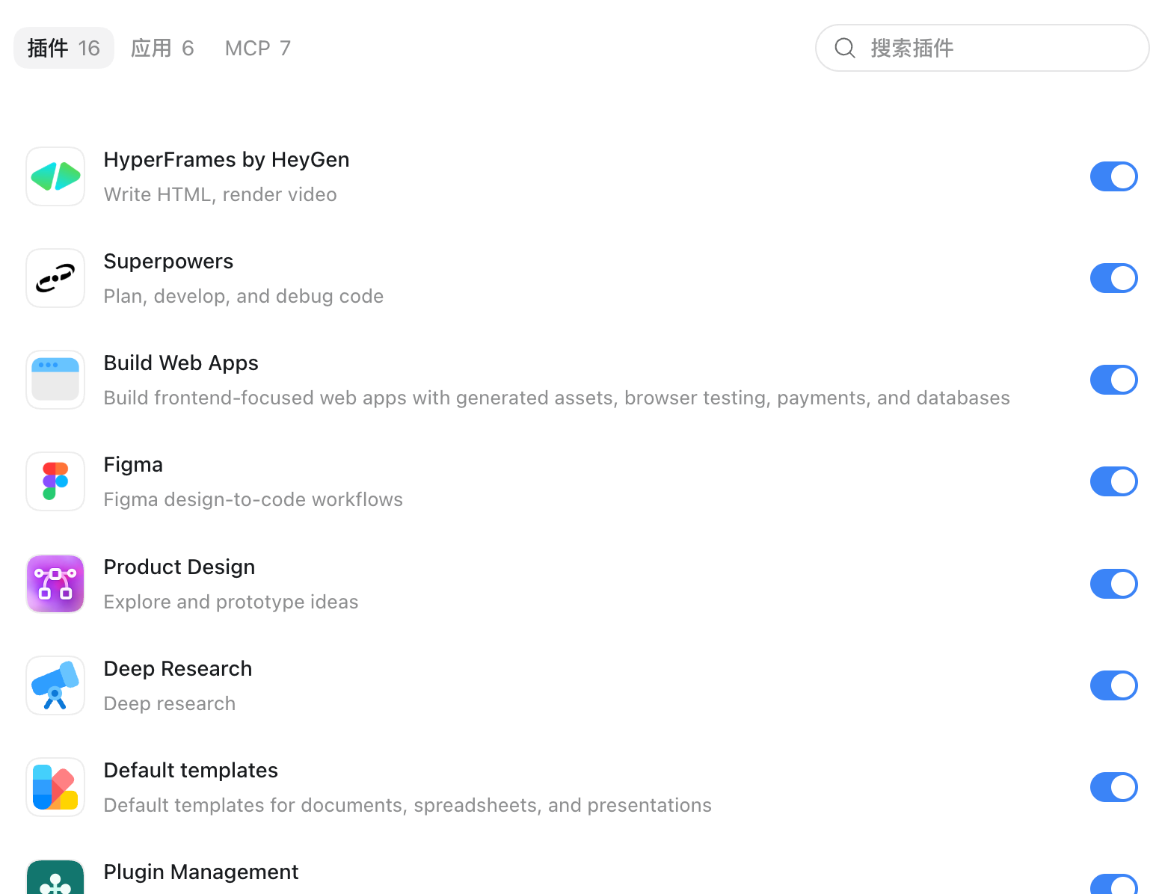
Task: Select the Build Web Apps icon
Action: [x=55, y=380]
